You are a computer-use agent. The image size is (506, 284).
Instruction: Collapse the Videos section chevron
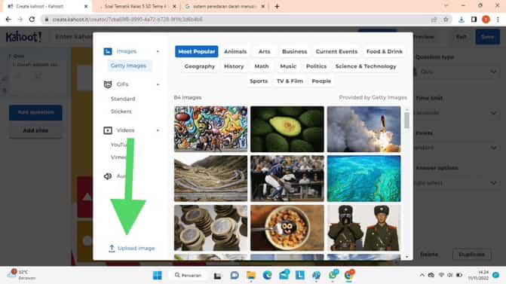point(158,130)
